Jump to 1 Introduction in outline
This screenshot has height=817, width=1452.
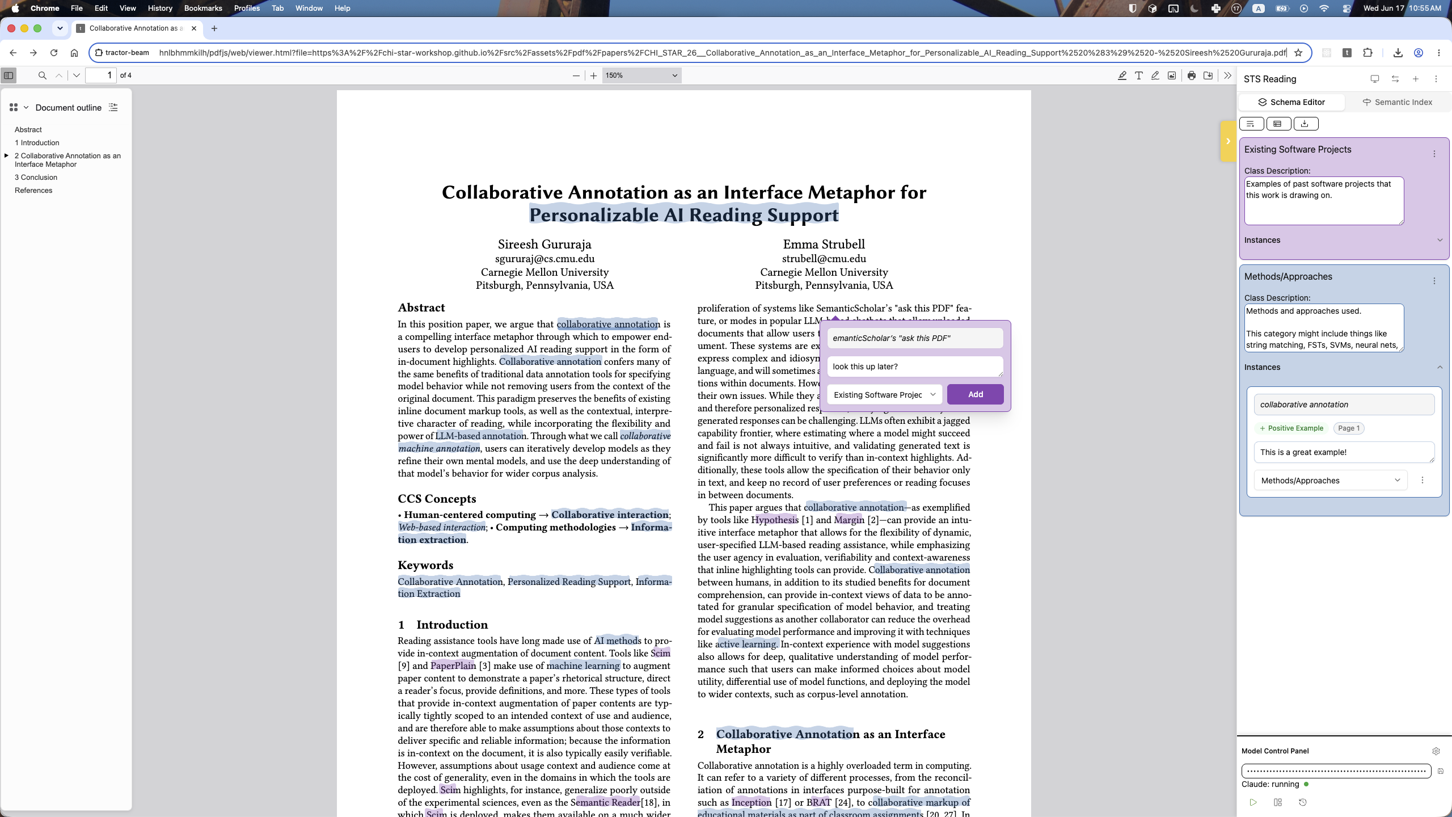[37, 143]
